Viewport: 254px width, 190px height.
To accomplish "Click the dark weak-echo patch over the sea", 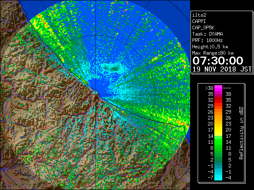I will click(112, 67).
